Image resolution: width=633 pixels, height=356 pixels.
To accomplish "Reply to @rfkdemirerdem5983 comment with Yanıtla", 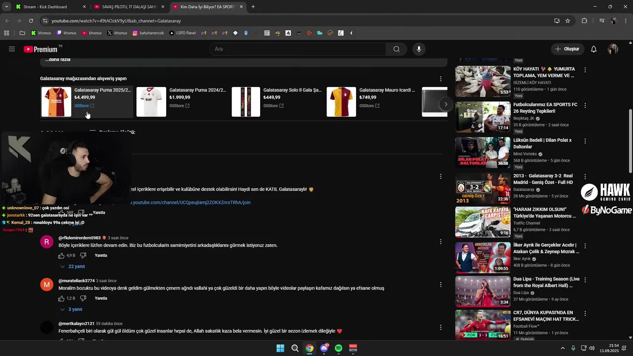I will tap(101, 256).
